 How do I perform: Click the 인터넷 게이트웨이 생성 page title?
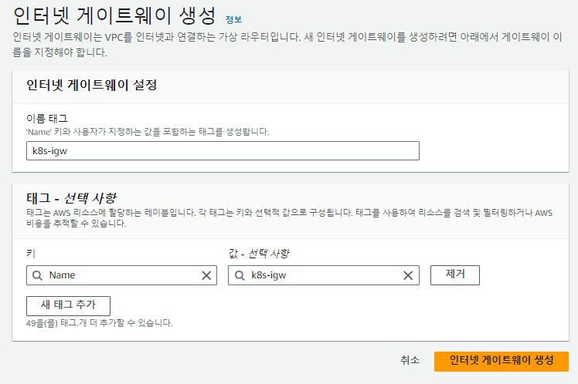(114, 16)
